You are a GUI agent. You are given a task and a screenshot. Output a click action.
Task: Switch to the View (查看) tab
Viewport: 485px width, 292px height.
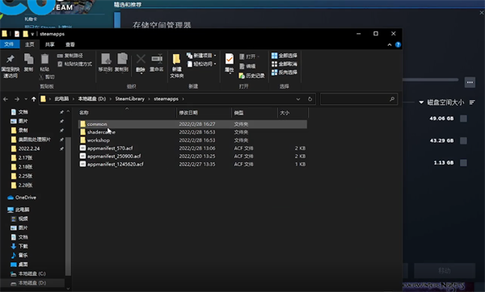tap(70, 44)
